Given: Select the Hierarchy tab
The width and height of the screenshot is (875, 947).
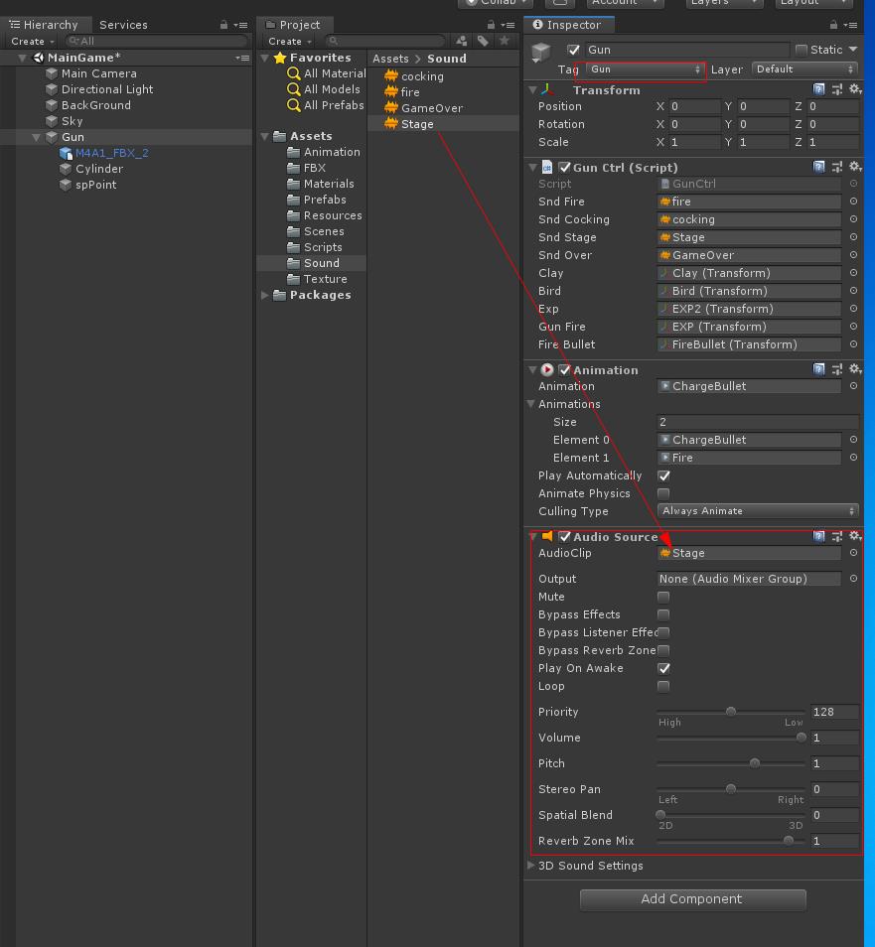Looking at the screenshot, I should coord(46,25).
